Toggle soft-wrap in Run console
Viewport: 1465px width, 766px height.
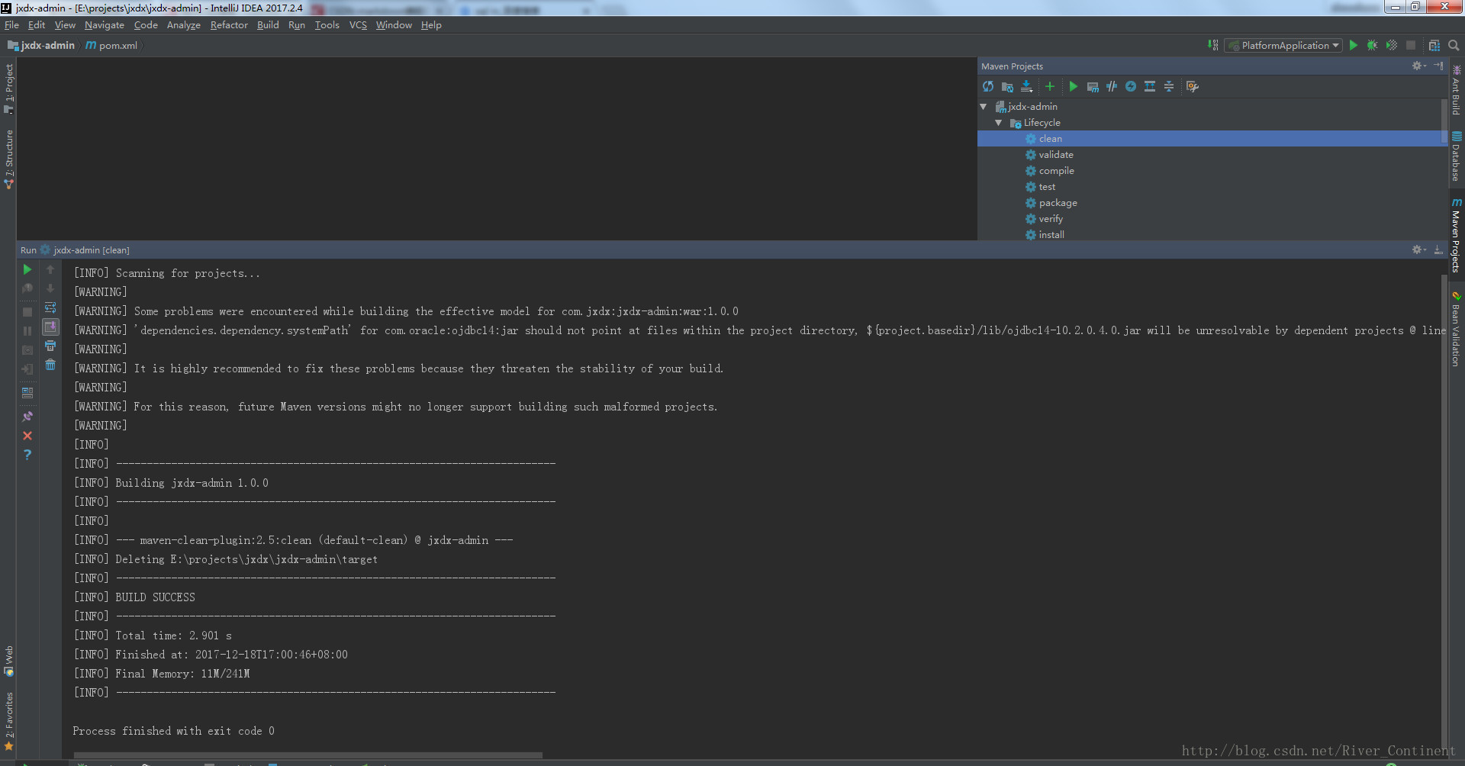pos(50,308)
